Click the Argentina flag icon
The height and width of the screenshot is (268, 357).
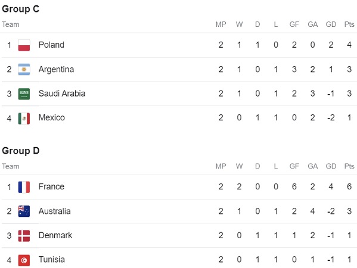click(x=24, y=70)
